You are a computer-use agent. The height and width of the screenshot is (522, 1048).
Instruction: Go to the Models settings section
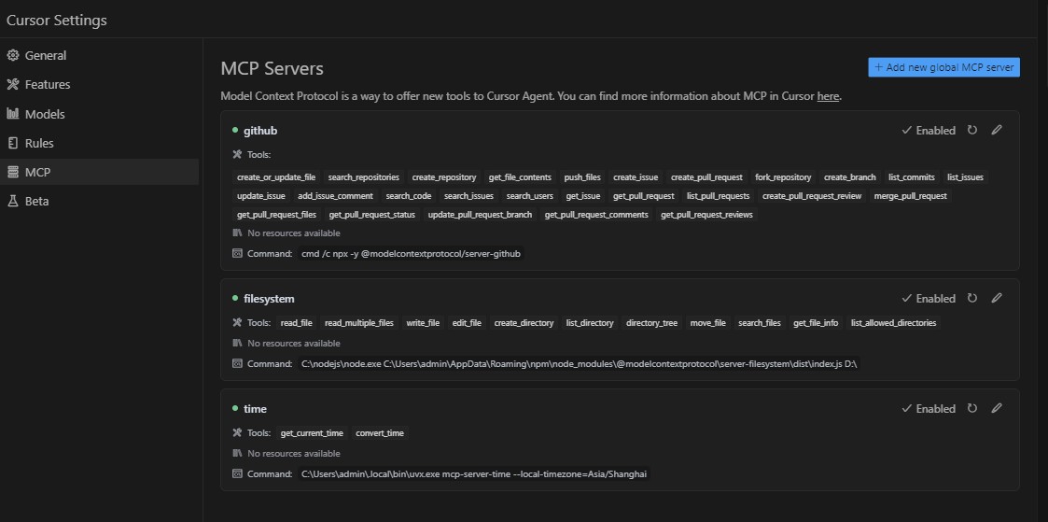pos(44,114)
